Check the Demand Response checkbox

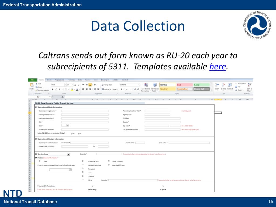(x=82, y=165)
